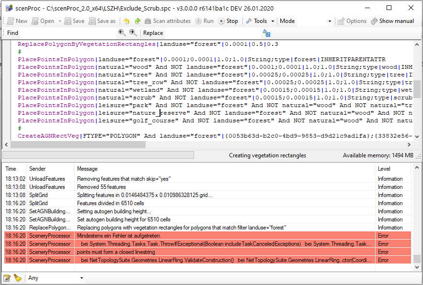This screenshot has width=423, height=285.
Task: Click the Replace all icon
Action: 267,33
